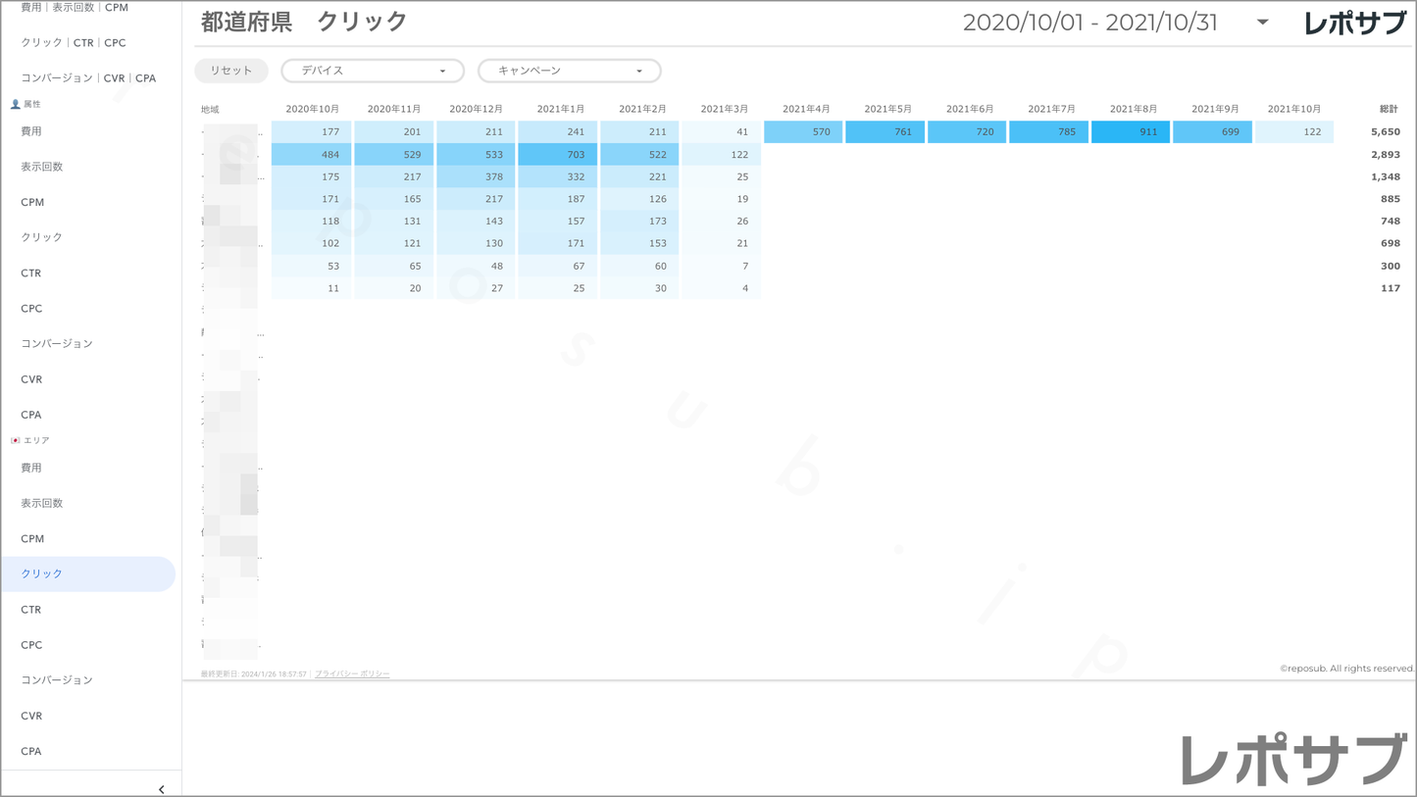Sort by the 総計 column header
This screenshot has width=1417, height=797.
(1388, 109)
